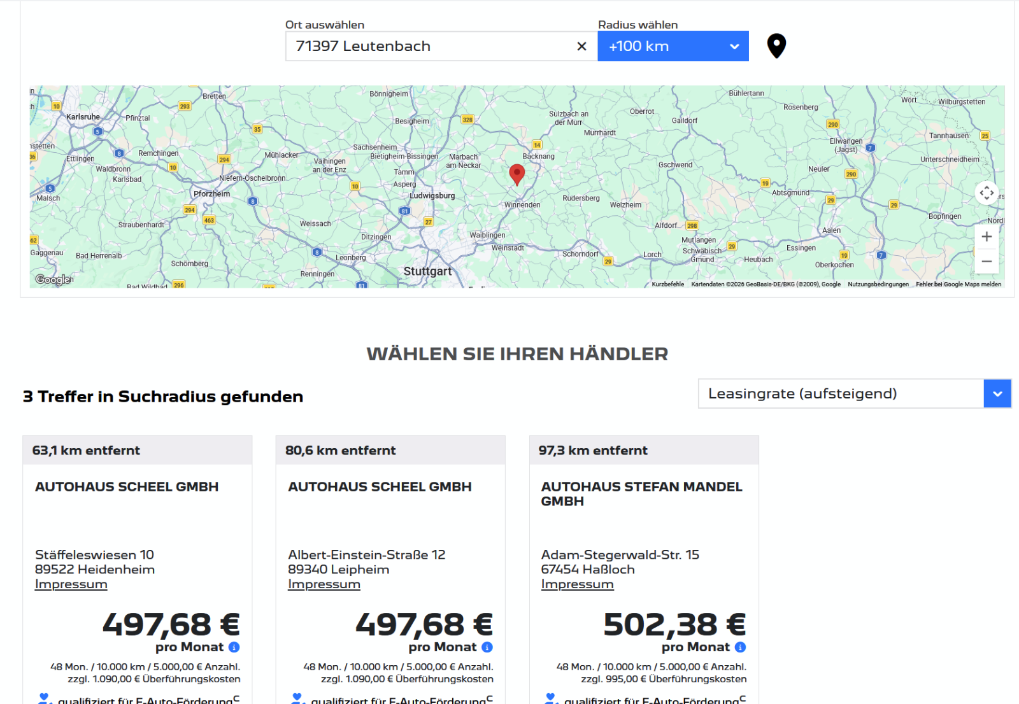Select the 80,6 km entfernt card header
The height and width of the screenshot is (704, 1019).
390,451
